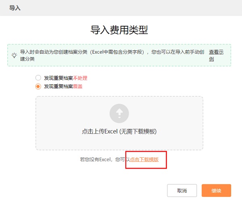This screenshot has width=242, height=202.
Task: Click the 点击上传Excel text
Action: coord(99,131)
